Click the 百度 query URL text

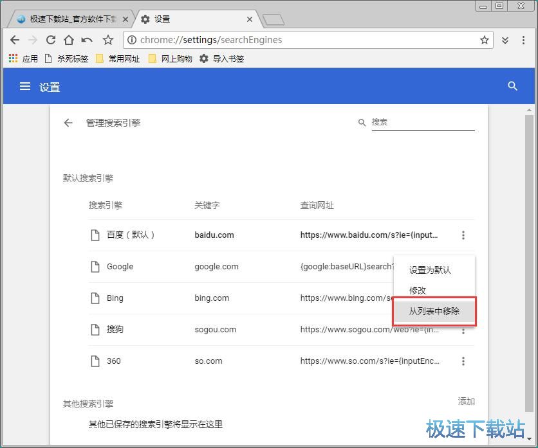(369, 235)
